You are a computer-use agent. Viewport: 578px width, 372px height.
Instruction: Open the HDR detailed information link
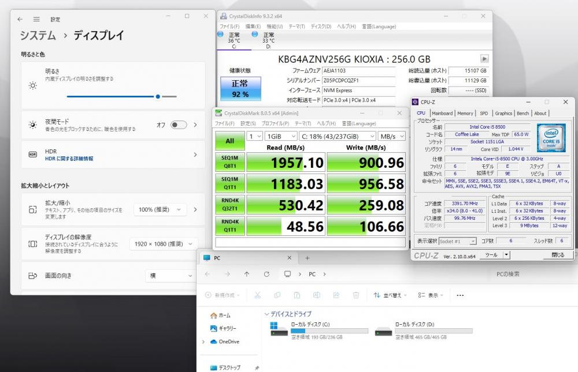point(69,159)
